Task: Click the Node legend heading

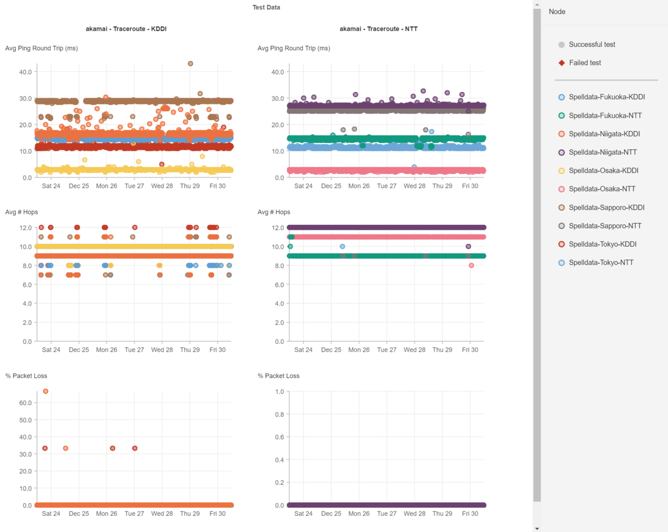Action: tap(557, 12)
